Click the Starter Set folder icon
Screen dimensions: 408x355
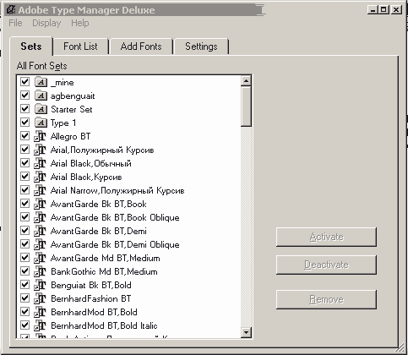click(x=41, y=109)
